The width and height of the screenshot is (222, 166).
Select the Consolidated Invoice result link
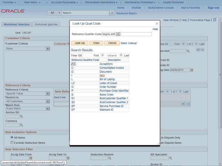click(x=112, y=68)
